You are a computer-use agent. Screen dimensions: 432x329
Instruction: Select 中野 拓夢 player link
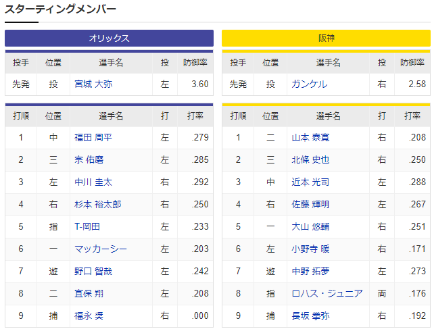pyautogui.click(x=310, y=271)
